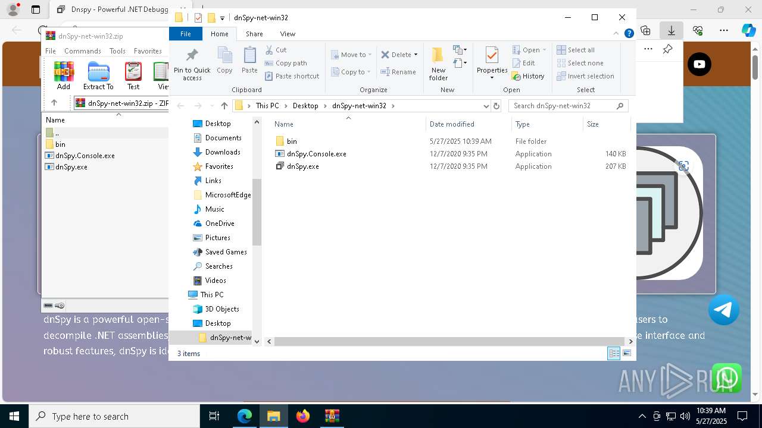Minimize the ribbon with chevron
Viewport: 762px width, 428px height.
616,34
